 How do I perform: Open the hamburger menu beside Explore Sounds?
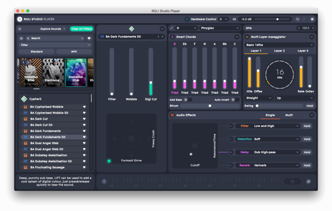point(20,29)
